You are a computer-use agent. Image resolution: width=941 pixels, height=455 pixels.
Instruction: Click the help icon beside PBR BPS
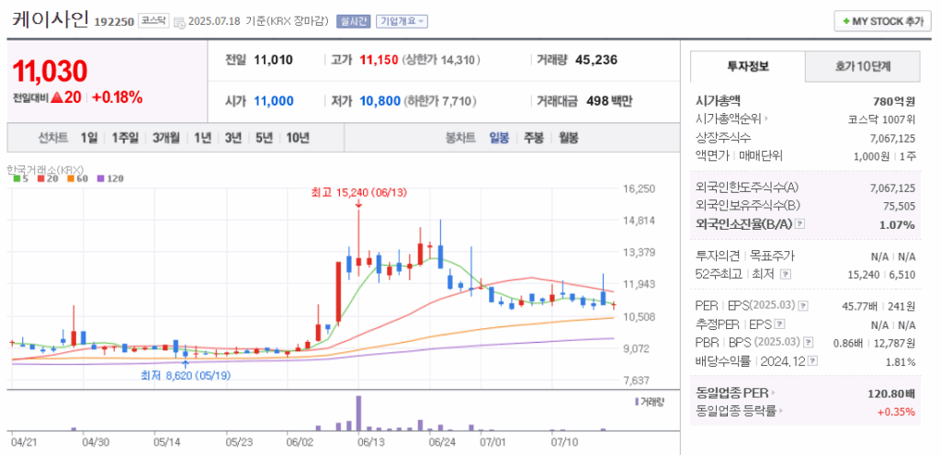pyautogui.click(x=809, y=343)
